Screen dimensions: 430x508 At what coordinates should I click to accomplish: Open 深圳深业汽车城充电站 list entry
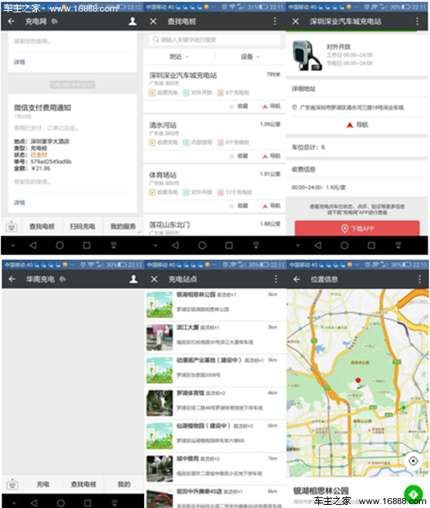tap(214, 83)
